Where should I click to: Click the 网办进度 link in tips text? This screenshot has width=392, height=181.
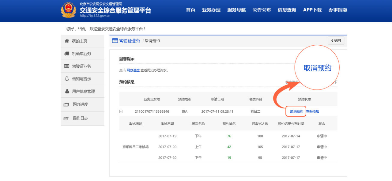point(133,70)
